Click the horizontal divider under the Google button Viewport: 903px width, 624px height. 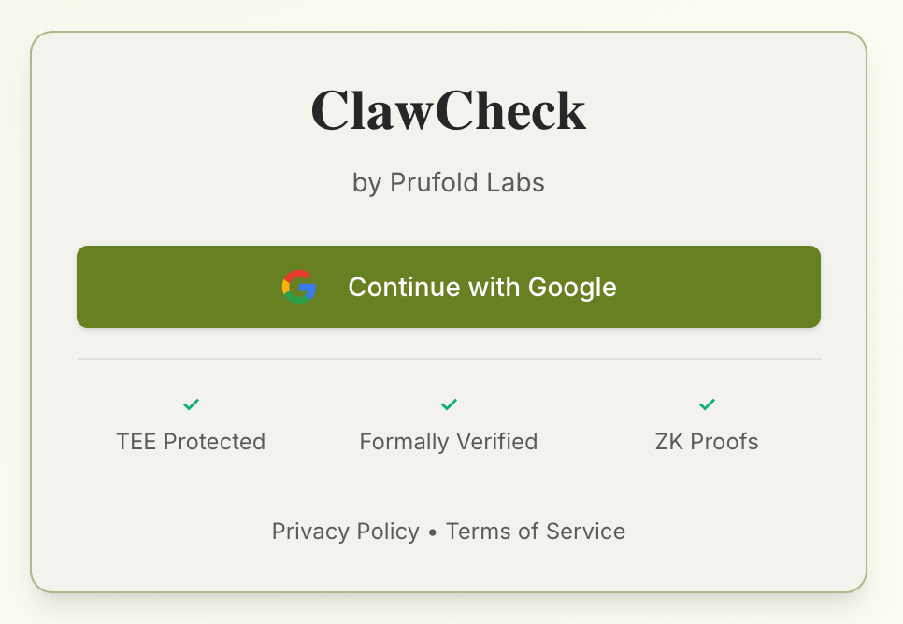pyautogui.click(x=449, y=358)
